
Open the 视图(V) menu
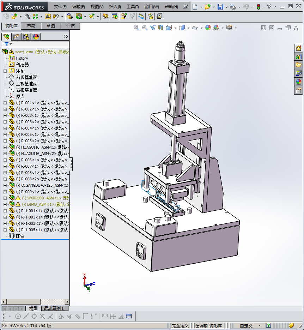coord(97,7)
